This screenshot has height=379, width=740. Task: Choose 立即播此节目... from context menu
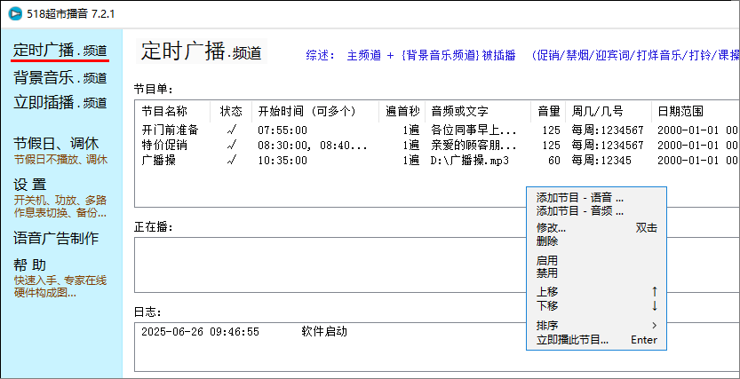tap(573, 340)
